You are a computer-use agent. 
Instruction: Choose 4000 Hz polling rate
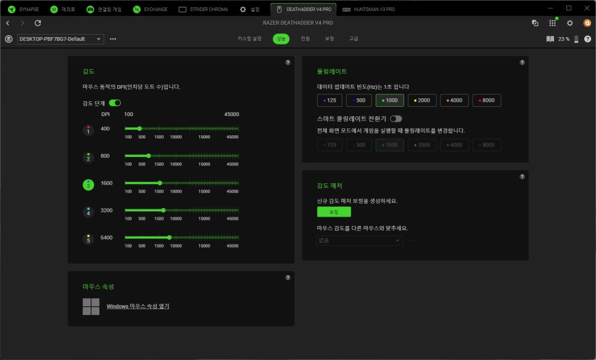click(454, 101)
